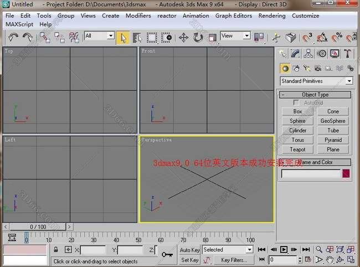Select the Geometry category sphere icon
Screen dimensions: 360x267
285,69
